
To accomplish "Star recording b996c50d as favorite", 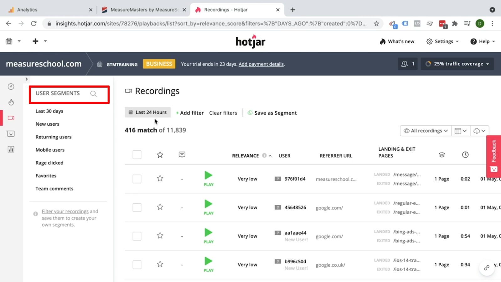I will (160, 264).
